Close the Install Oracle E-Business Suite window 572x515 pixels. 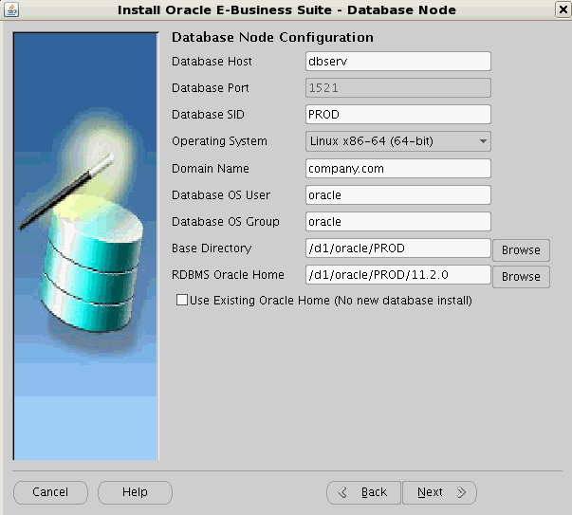pyautogui.click(x=563, y=9)
